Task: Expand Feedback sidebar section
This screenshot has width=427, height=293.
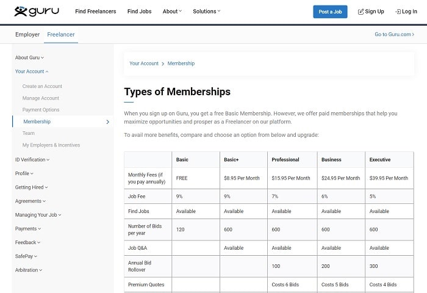Action: [x=27, y=242]
